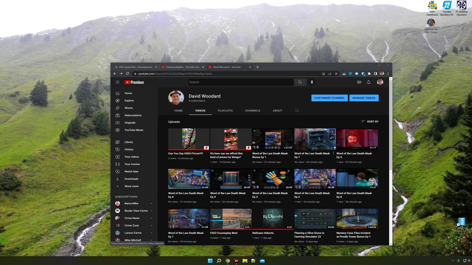Open History in the sidebar
Viewport: 472px width, 265px height.
pyautogui.click(x=134, y=149)
